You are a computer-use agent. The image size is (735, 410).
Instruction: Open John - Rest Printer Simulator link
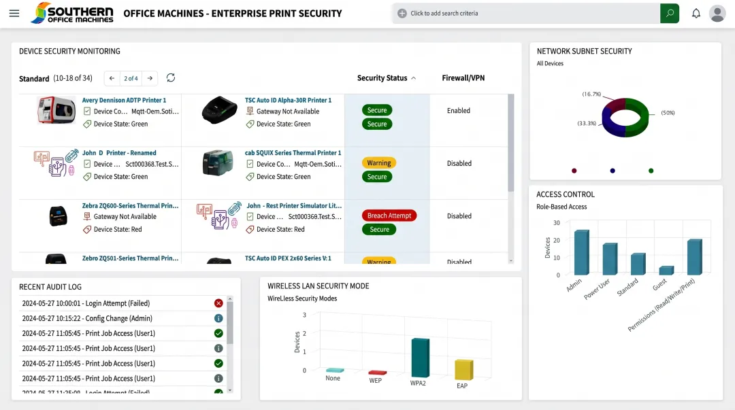tap(294, 205)
